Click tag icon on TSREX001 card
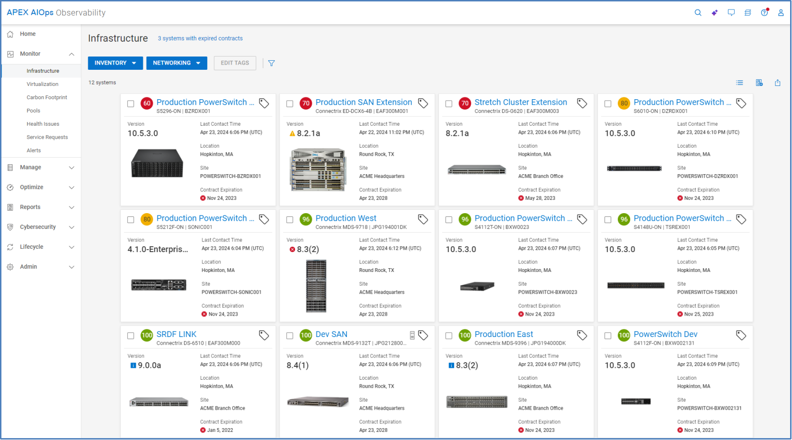This screenshot has width=792, height=440. pyautogui.click(x=741, y=219)
